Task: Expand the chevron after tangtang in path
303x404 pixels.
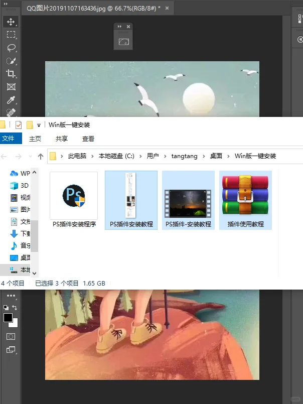Action: click(x=204, y=156)
